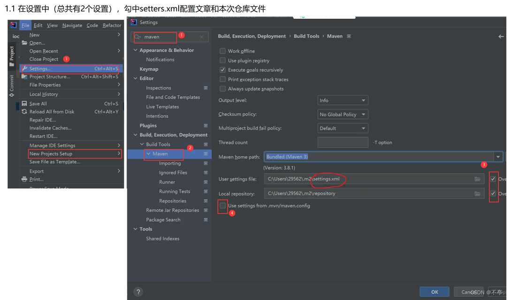Open the Checksum policy dropdown

tap(343, 114)
